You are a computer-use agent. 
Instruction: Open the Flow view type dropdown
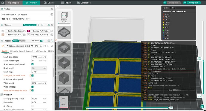point(182,8)
